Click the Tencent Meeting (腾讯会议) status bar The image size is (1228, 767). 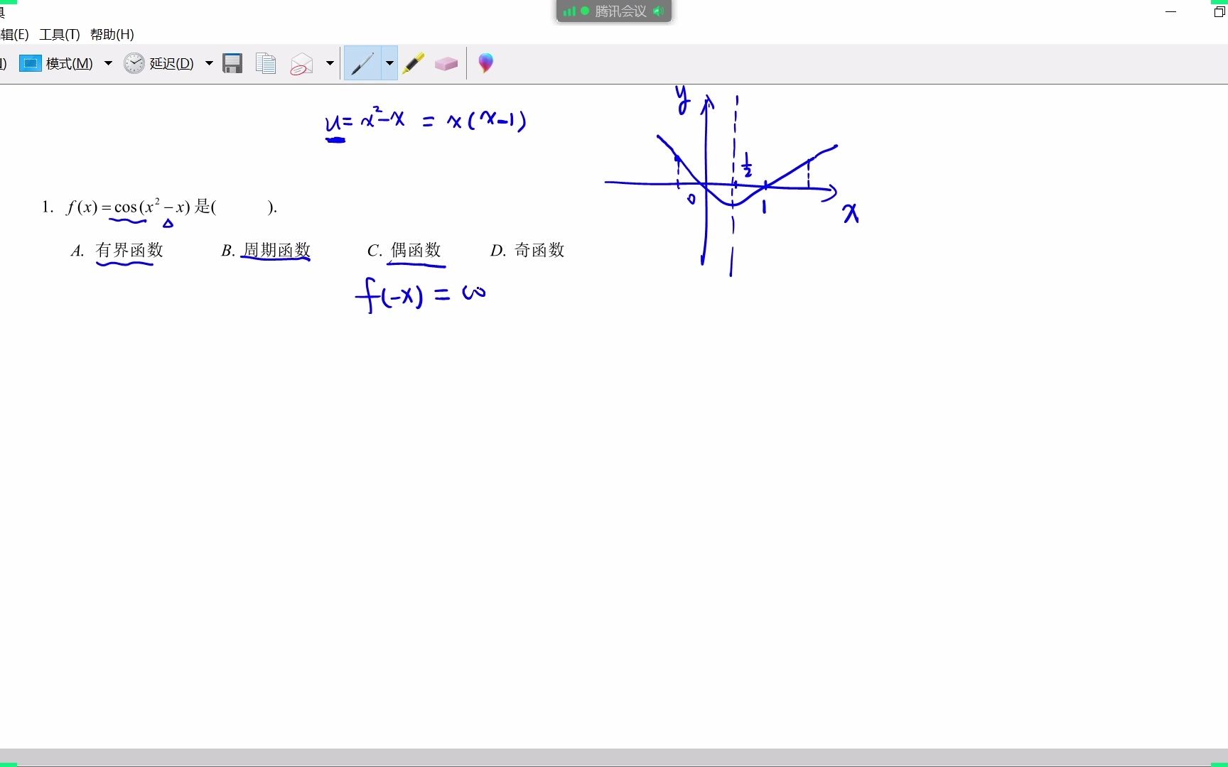click(614, 11)
